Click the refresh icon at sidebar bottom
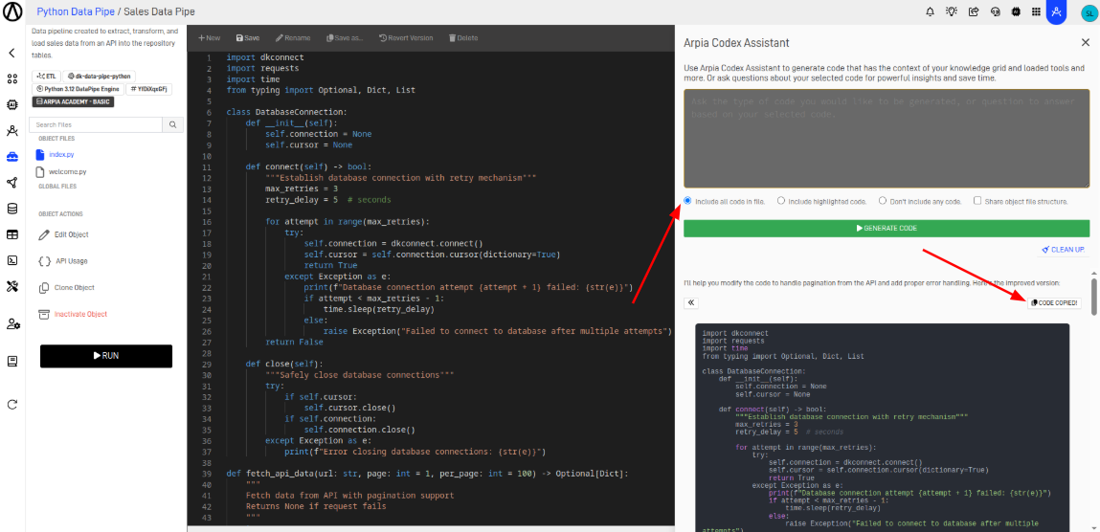 [12, 404]
